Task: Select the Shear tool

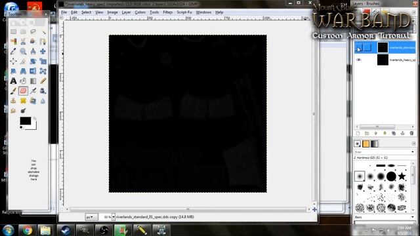Action: [x=13, y=71]
